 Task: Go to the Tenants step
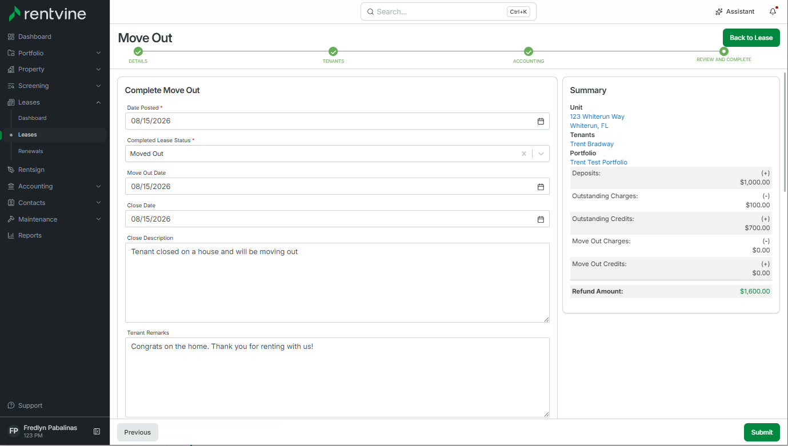point(333,55)
